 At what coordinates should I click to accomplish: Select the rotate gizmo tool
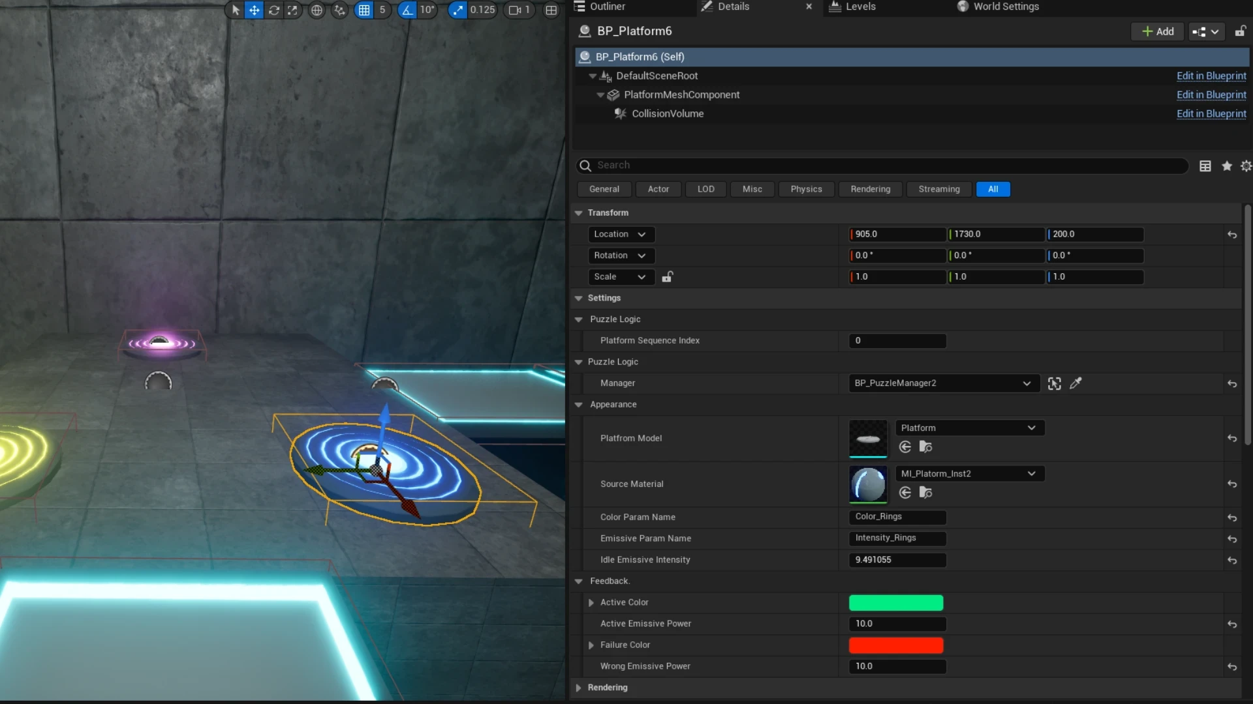[x=273, y=10]
